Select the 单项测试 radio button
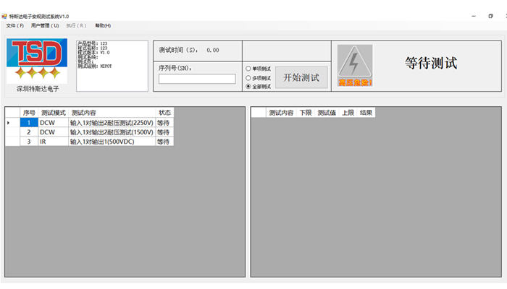This screenshot has height=289, width=507. coord(249,69)
